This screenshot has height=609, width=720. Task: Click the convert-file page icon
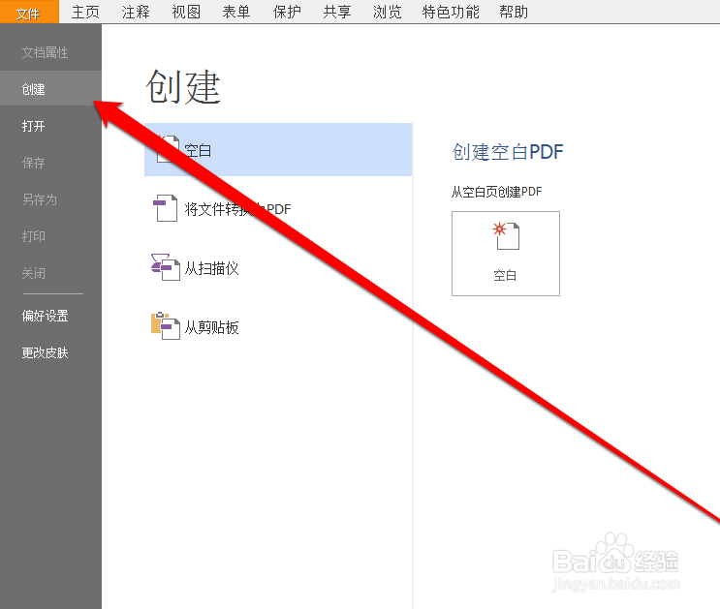tap(165, 208)
